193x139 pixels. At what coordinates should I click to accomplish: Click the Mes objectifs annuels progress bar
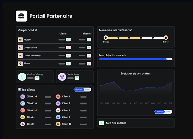coord(136,59)
